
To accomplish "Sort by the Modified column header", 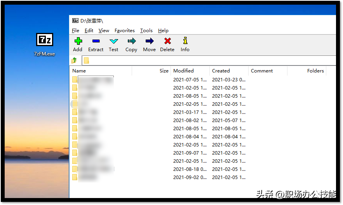I will tap(190, 71).
